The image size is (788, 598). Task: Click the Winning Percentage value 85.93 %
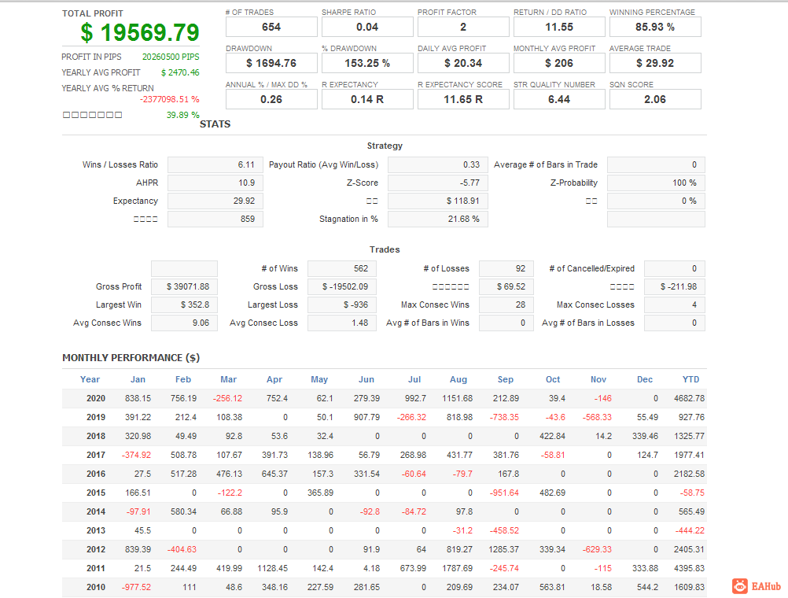[655, 28]
